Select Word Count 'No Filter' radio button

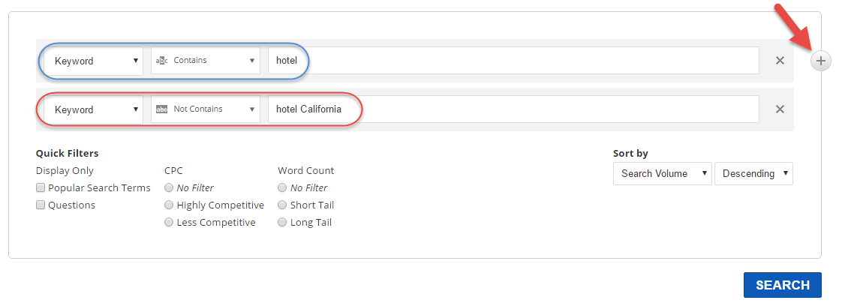[x=283, y=188]
